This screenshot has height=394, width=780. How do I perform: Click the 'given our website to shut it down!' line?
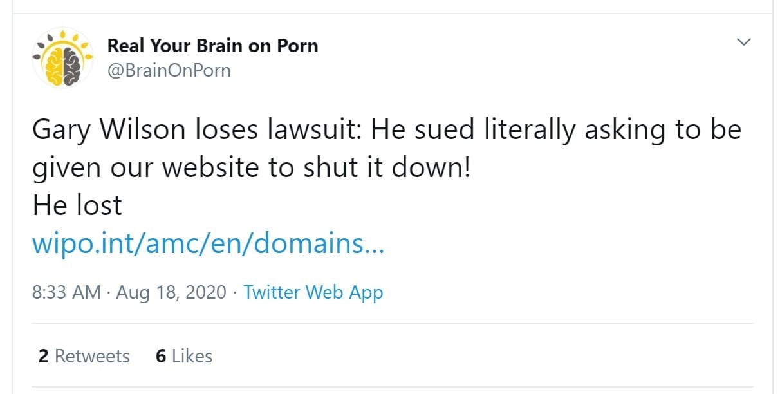pyautogui.click(x=252, y=169)
